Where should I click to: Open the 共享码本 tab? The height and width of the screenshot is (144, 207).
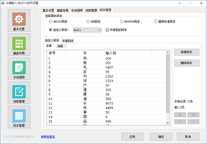point(68,41)
